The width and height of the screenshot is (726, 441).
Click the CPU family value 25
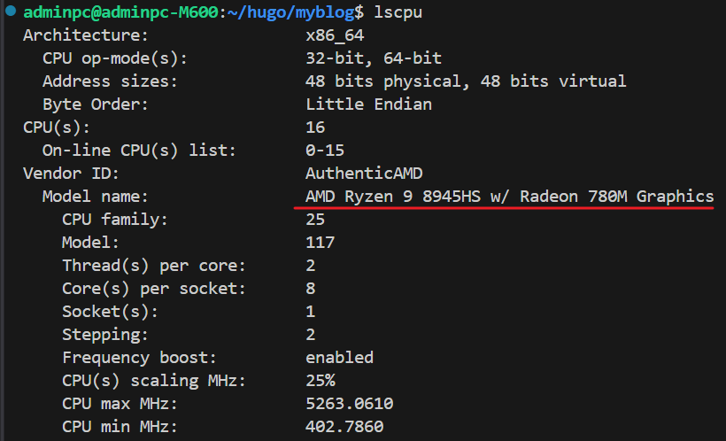315,220
